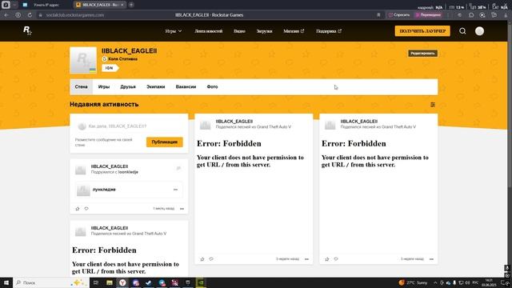The width and height of the screenshot is (512, 288).
Task: Comment on the loonkledje friendship post
Action: click(86, 209)
